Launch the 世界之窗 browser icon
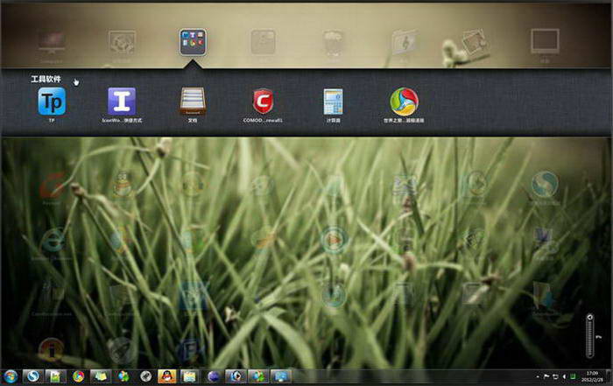The width and height of the screenshot is (613, 386). click(404, 102)
